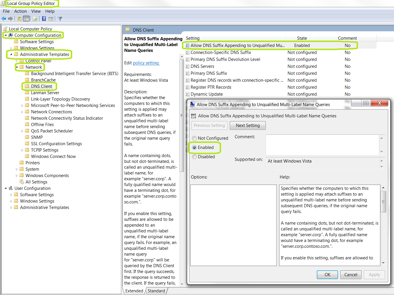
Task: Expand Microsoft Peer-to-Peer Networking Services node
Action: click(22, 105)
